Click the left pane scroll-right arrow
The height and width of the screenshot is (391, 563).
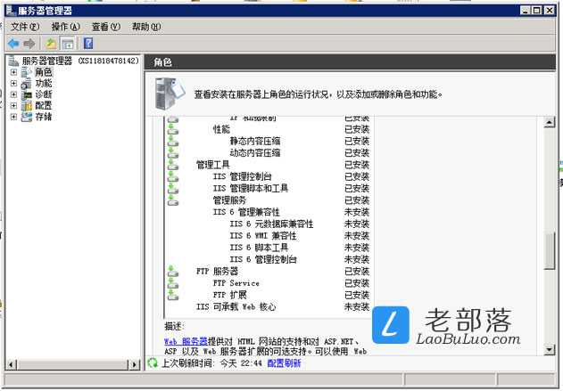point(135,365)
